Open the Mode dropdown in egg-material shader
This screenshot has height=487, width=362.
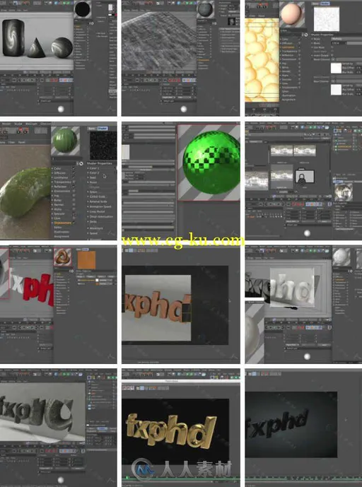346,39
